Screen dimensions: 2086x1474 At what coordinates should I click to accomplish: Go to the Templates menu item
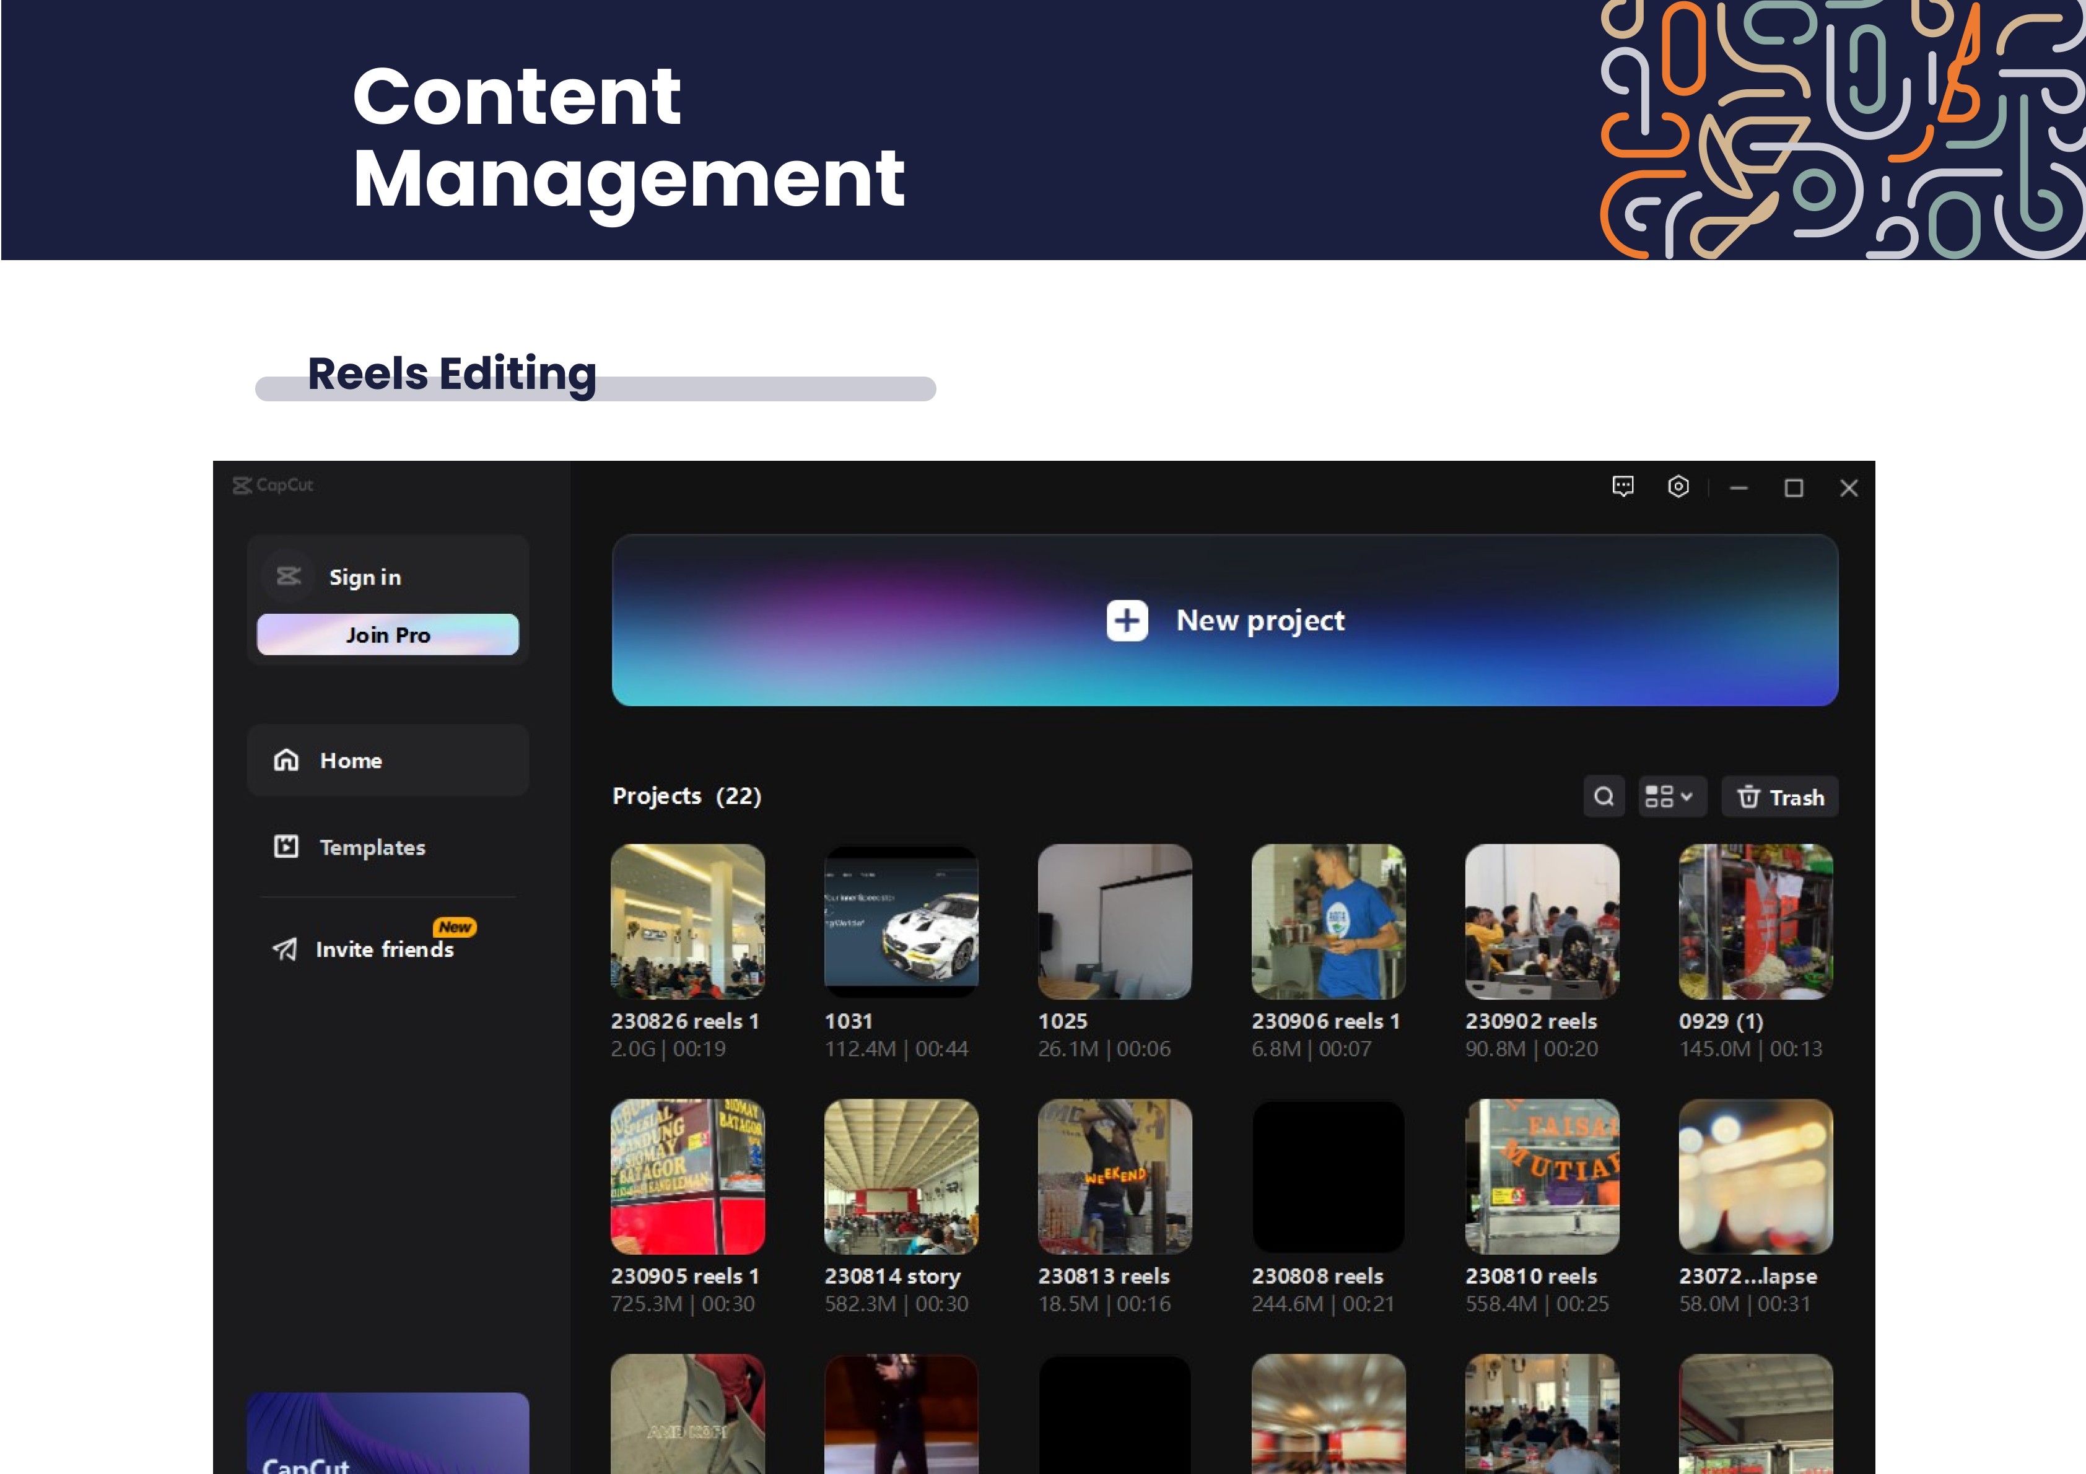(x=372, y=847)
